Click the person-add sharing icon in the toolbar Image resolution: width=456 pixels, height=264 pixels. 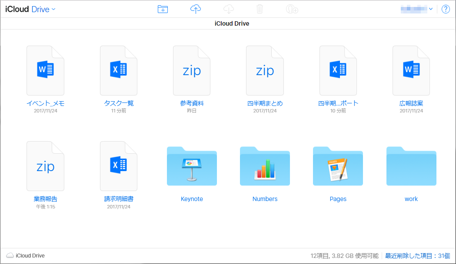pyautogui.click(x=292, y=9)
